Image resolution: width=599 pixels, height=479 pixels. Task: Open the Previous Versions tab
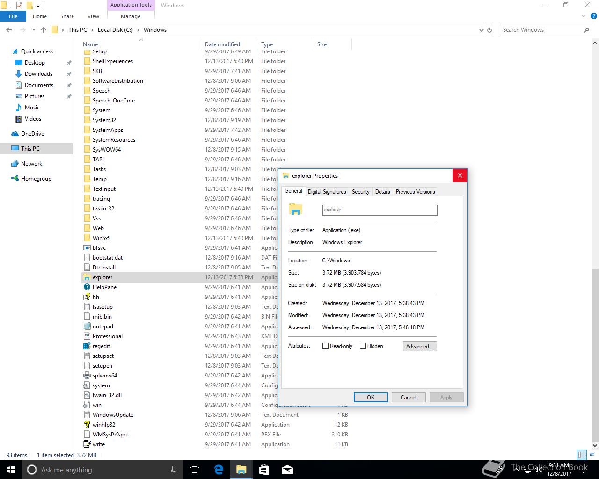click(x=415, y=192)
